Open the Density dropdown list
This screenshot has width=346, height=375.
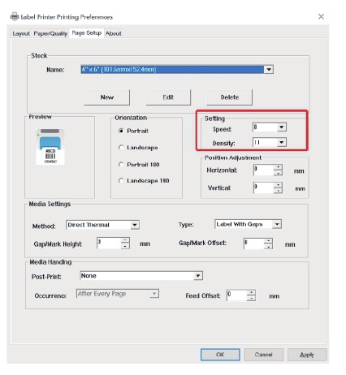[282, 142]
